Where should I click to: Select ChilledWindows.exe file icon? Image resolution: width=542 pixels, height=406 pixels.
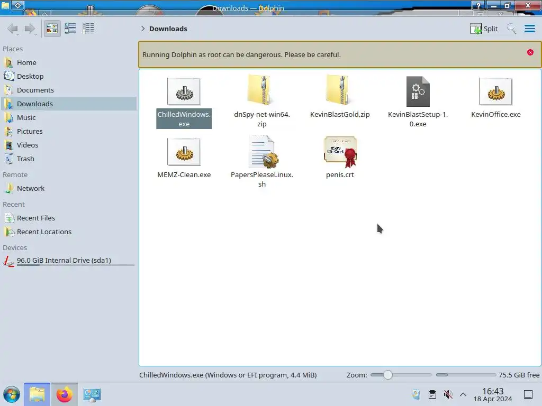pyautogui.click(x=184, y=91)
